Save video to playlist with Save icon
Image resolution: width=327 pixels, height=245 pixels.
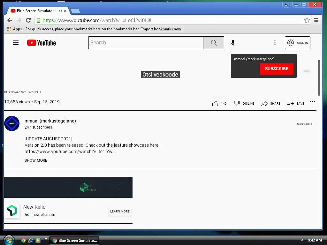pyautogui.click(x=290, y=103)
